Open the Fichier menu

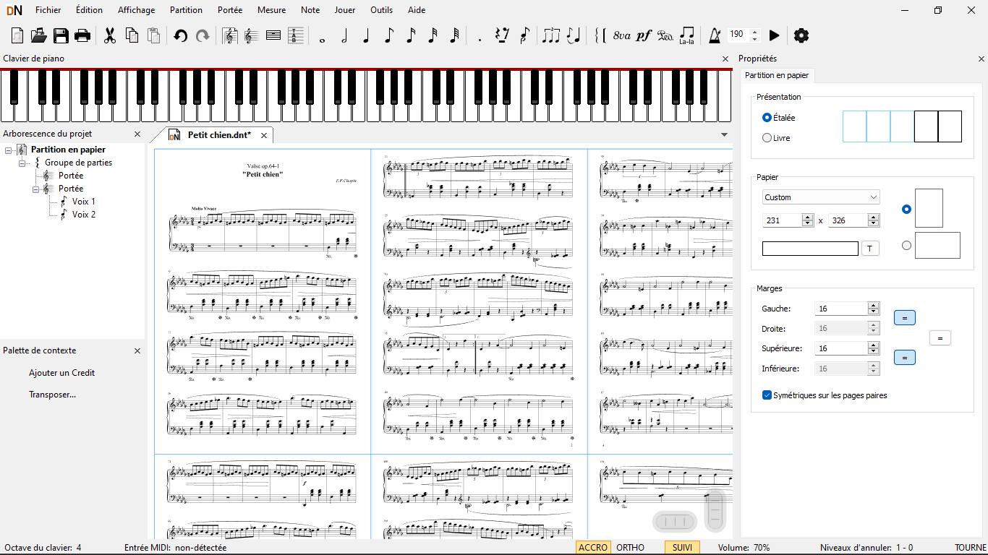(48, 10)
